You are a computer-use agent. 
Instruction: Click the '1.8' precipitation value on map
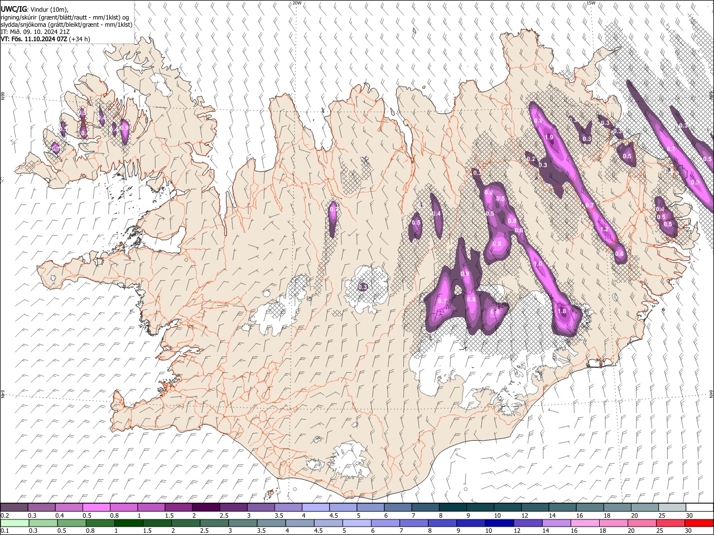562,312
